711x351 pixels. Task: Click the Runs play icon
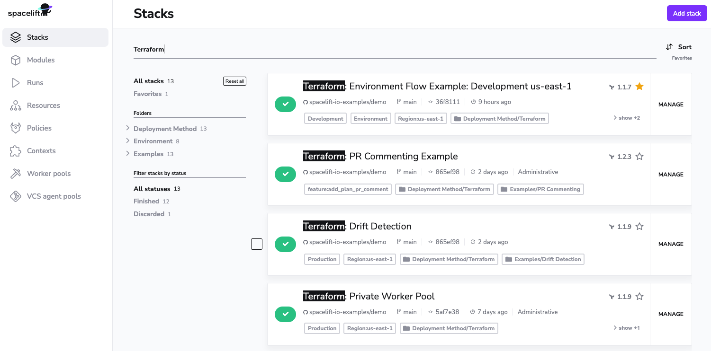coord(16,83)
